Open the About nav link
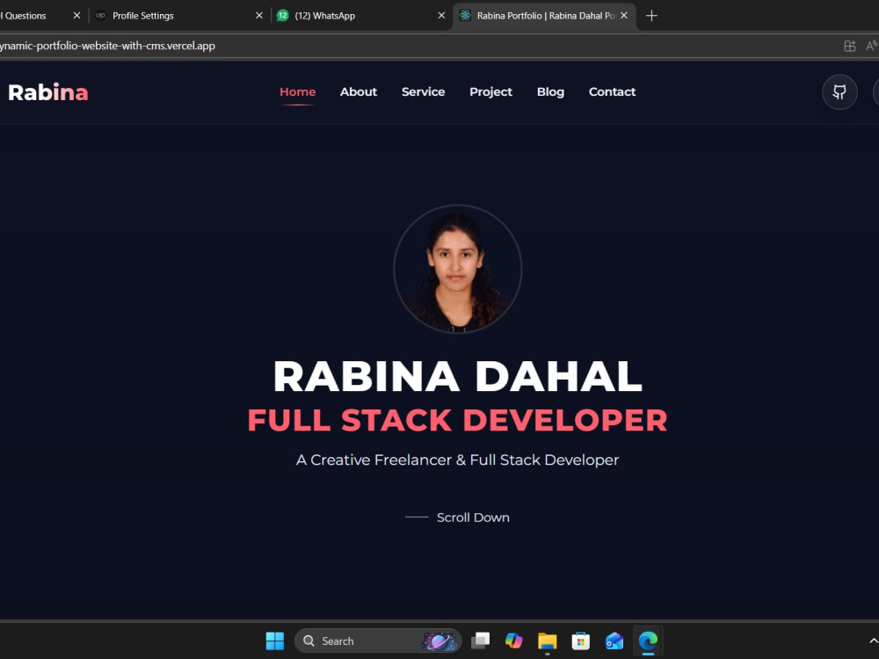The height and width of the screenshot is (659, 879). point(359,92)
